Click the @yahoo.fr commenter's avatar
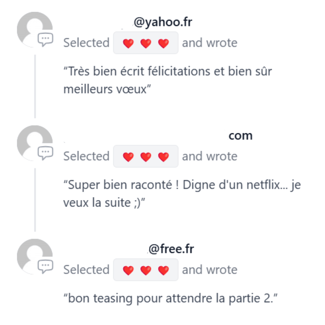This screenshot has width=325, height=325. click(35, 29)
